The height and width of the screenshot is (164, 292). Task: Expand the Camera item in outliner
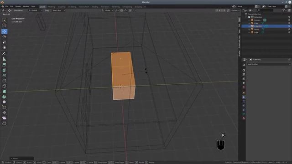[249, 20]
